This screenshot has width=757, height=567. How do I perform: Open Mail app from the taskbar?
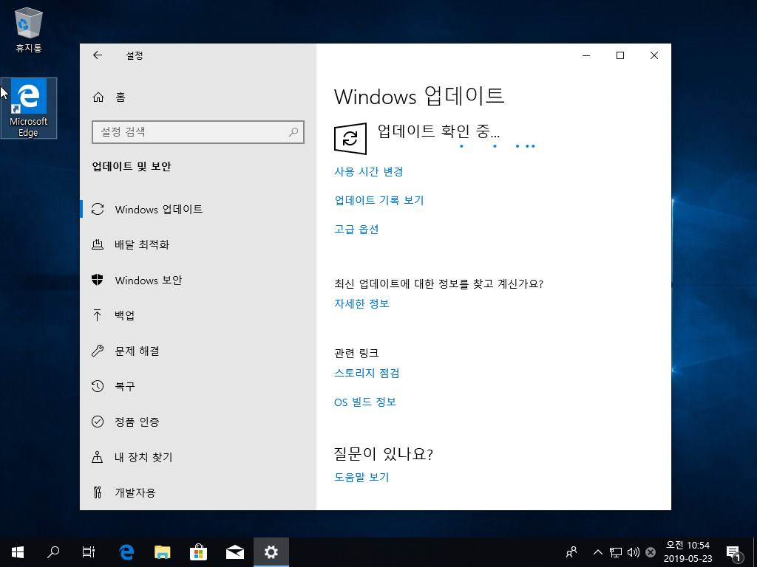(234, 552)
